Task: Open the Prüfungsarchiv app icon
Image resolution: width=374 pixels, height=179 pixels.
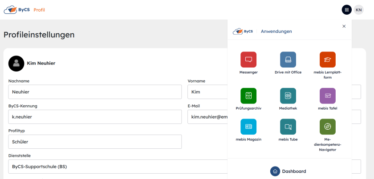Action: [248, 96]
